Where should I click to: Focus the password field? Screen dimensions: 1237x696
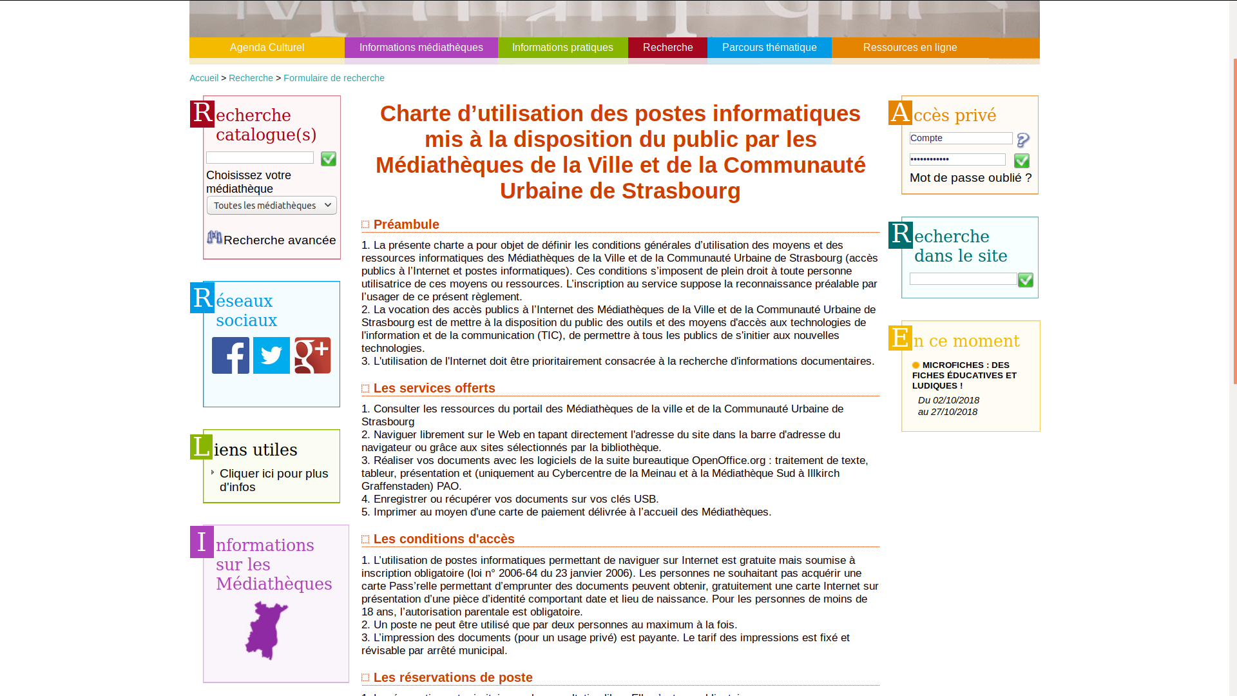tap(957, 159)
